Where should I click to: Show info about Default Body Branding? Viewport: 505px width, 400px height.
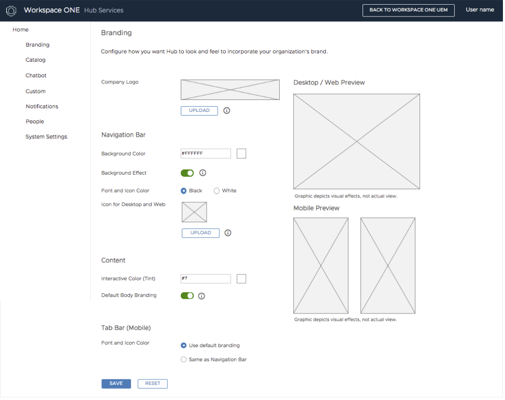point(202,297)
